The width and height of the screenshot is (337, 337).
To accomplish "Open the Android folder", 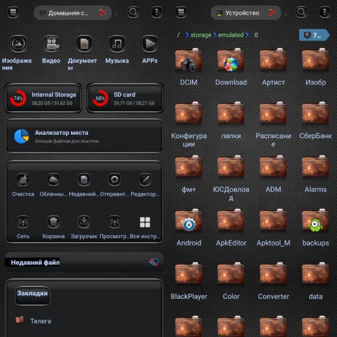I will pyautogui.click(x=189, y=221).
